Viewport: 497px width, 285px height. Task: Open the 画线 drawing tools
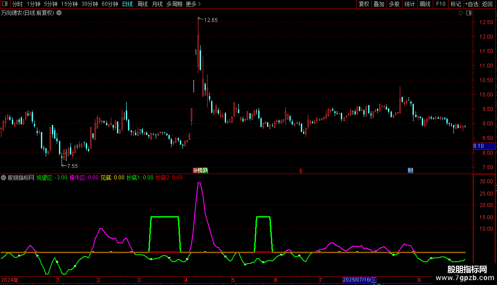425,4
